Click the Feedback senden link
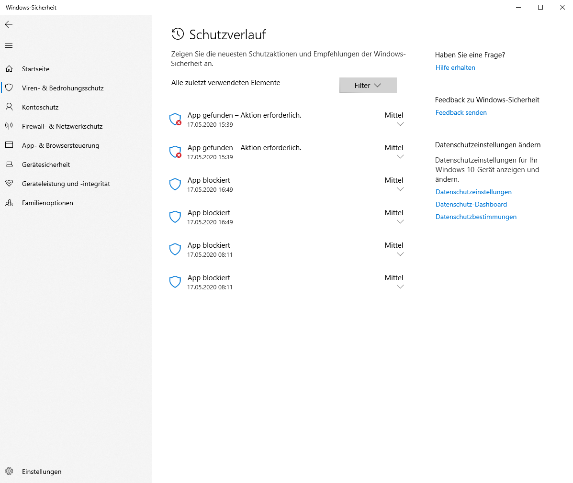The height and width of the screenshot is (483, 573). (x=461, y=112)
